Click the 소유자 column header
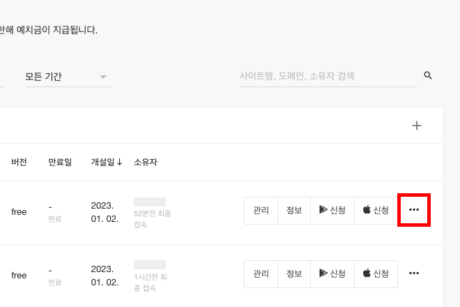 [x=146, y=162]
